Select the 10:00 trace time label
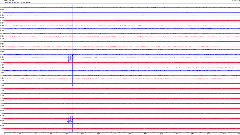 (x=2, y=60)
